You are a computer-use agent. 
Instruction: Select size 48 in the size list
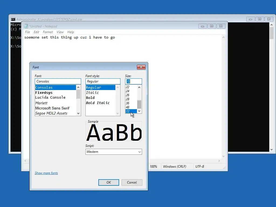[131, 107]
